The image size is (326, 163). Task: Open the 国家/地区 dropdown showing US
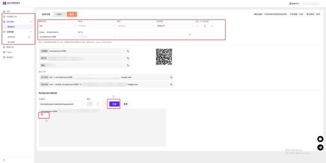[57, 26]
